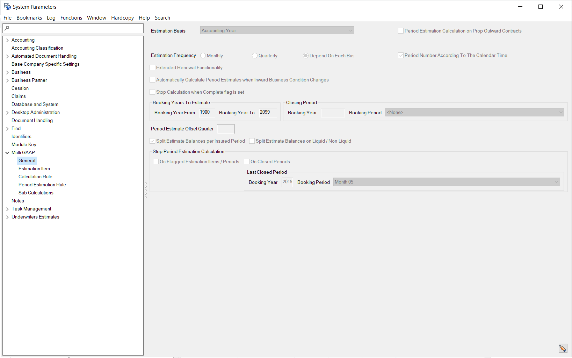Select the Quarterly radio button

click(255, 56)
